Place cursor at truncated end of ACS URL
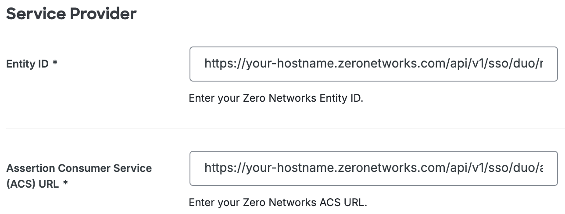 [542, 168]
